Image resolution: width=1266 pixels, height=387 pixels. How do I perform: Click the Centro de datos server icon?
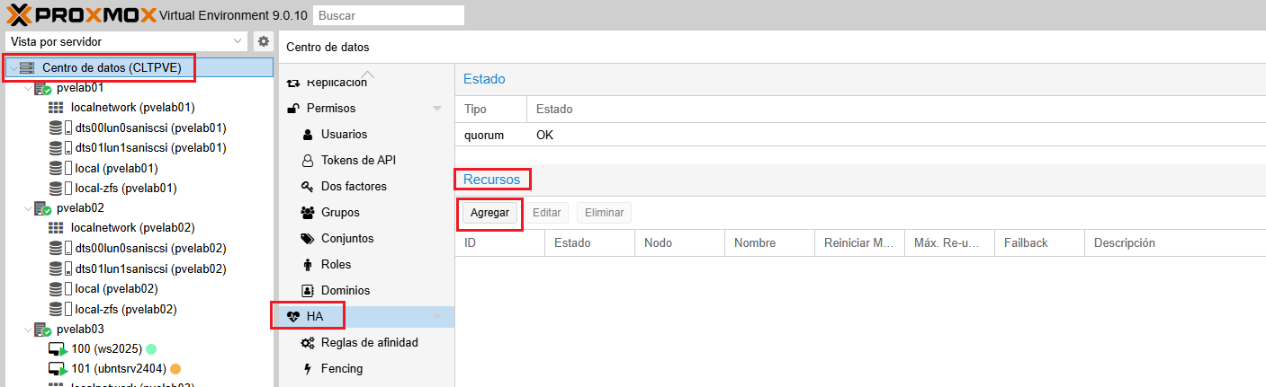coord(27,67)
